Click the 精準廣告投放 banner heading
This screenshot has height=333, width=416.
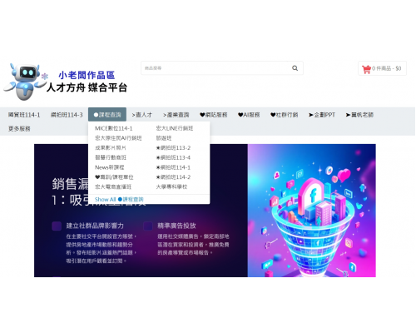[176, 226]
